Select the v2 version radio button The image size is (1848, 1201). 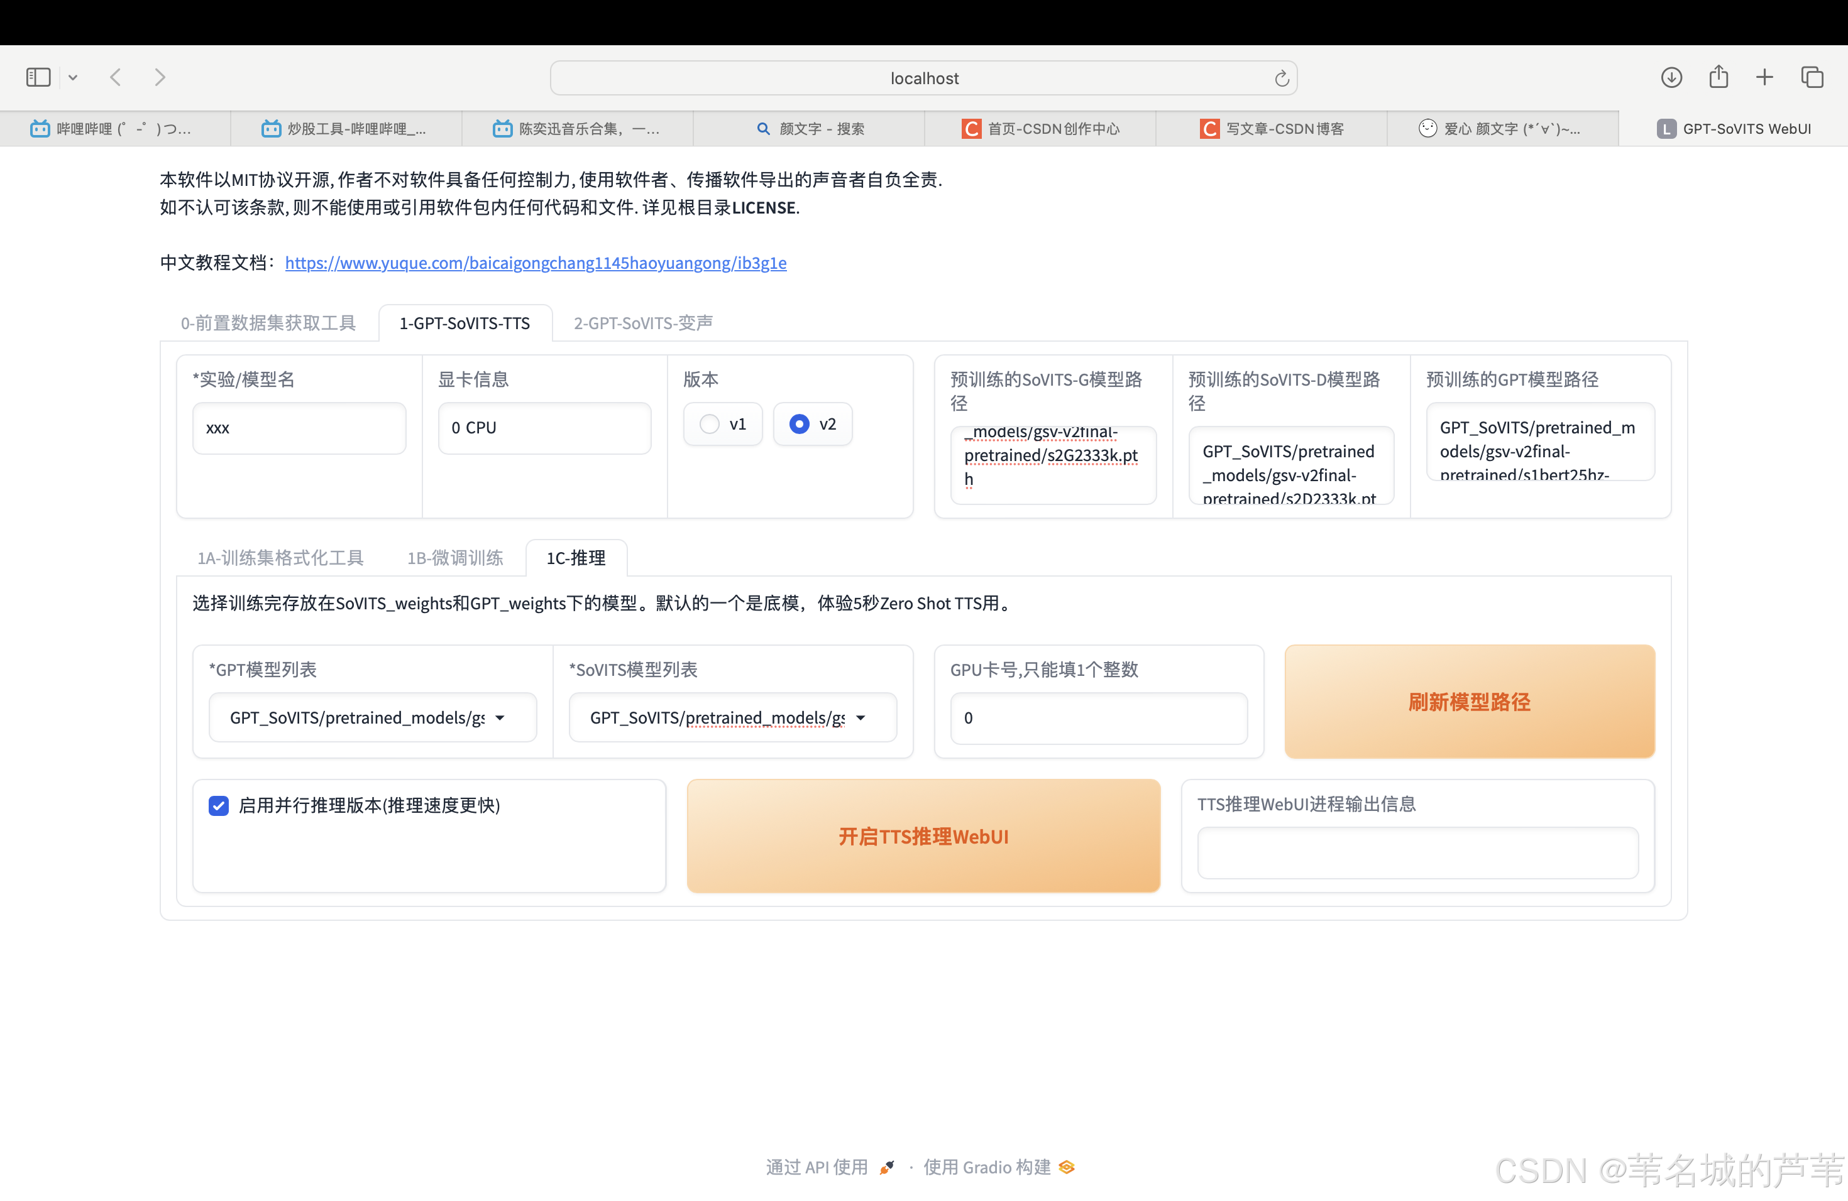coord(799,425)
